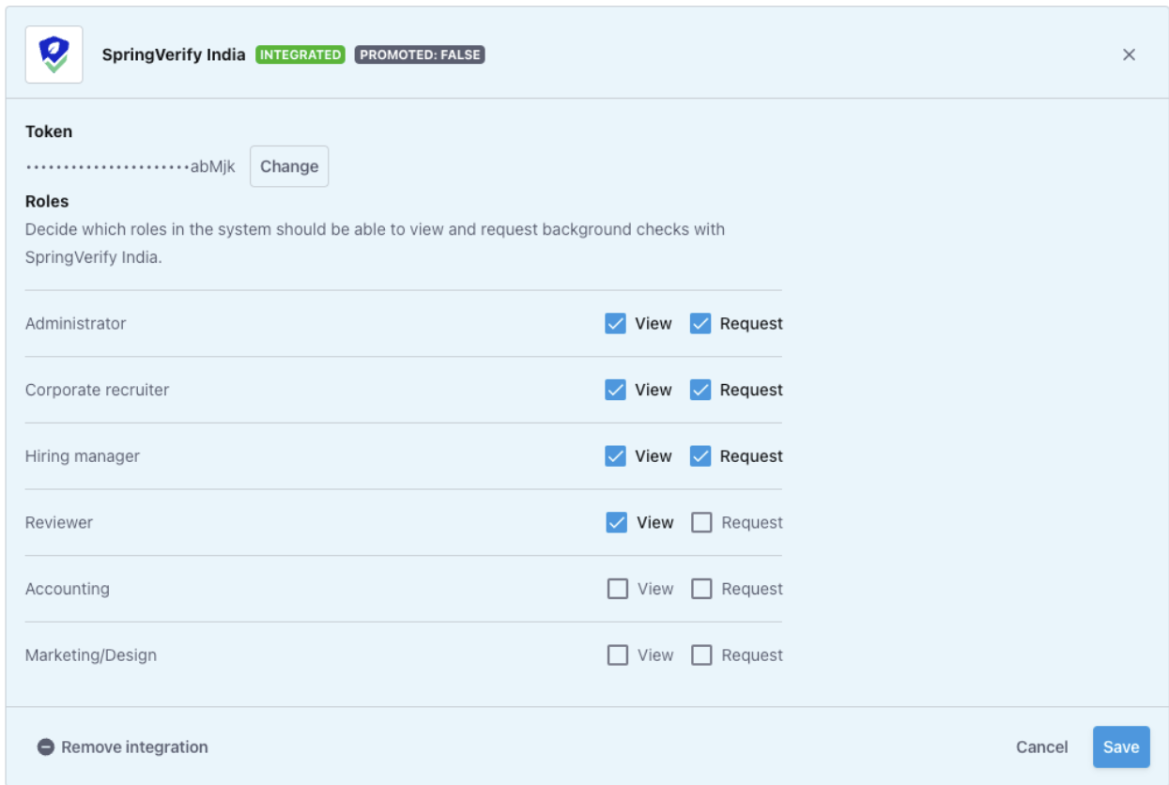Toggle off View for Hiring manager
The image size is (1169, 785).
click(x=616, y=456)
